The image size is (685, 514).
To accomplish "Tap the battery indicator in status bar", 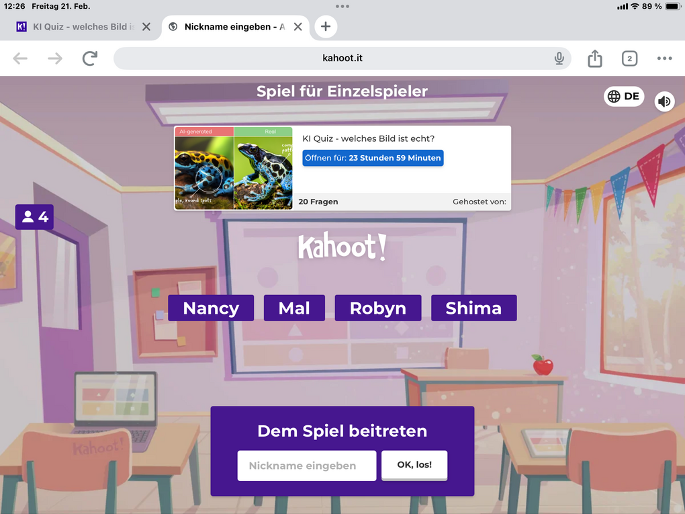I will click(x=672, y=7).
